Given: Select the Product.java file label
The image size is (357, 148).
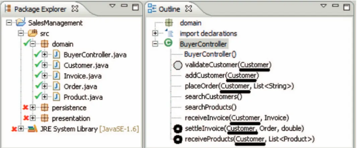Looking at the screenshot, I should click(83, 97).
